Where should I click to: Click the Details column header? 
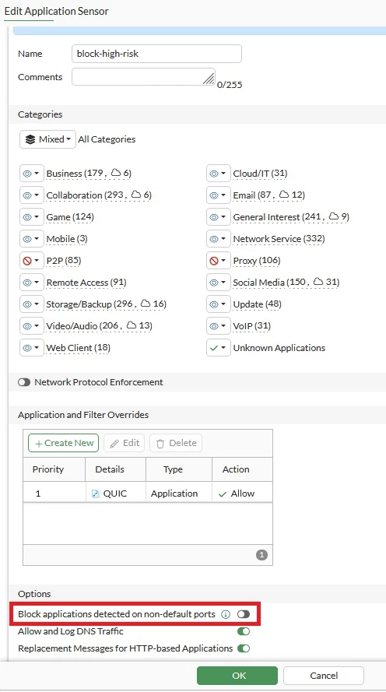(116, 469)
